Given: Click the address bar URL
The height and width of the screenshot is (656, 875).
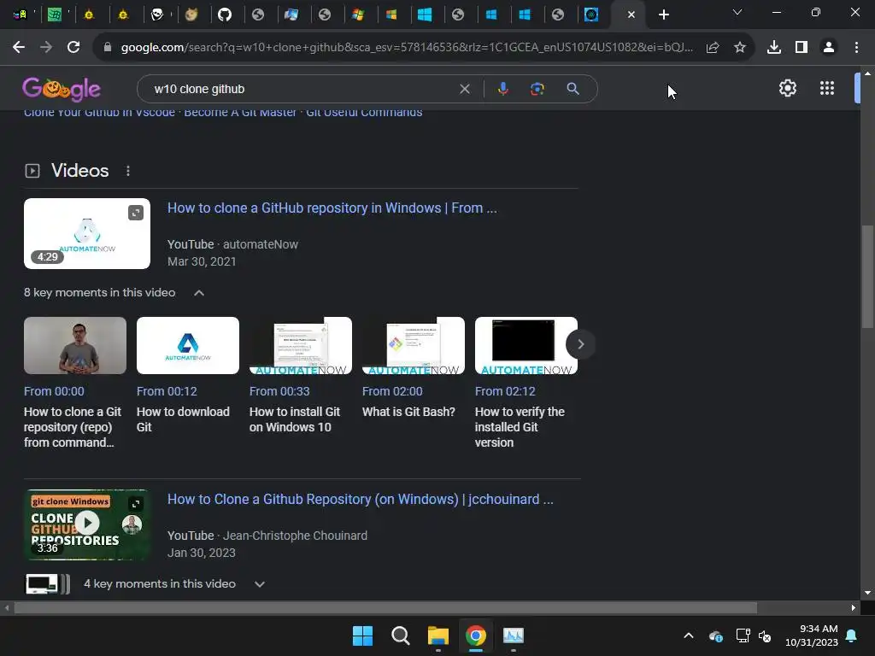Looking at the screenshot, I should click(x=407, y=48).
